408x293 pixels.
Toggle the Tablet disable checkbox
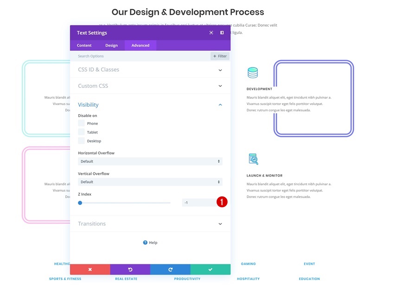tap(82, 132)
